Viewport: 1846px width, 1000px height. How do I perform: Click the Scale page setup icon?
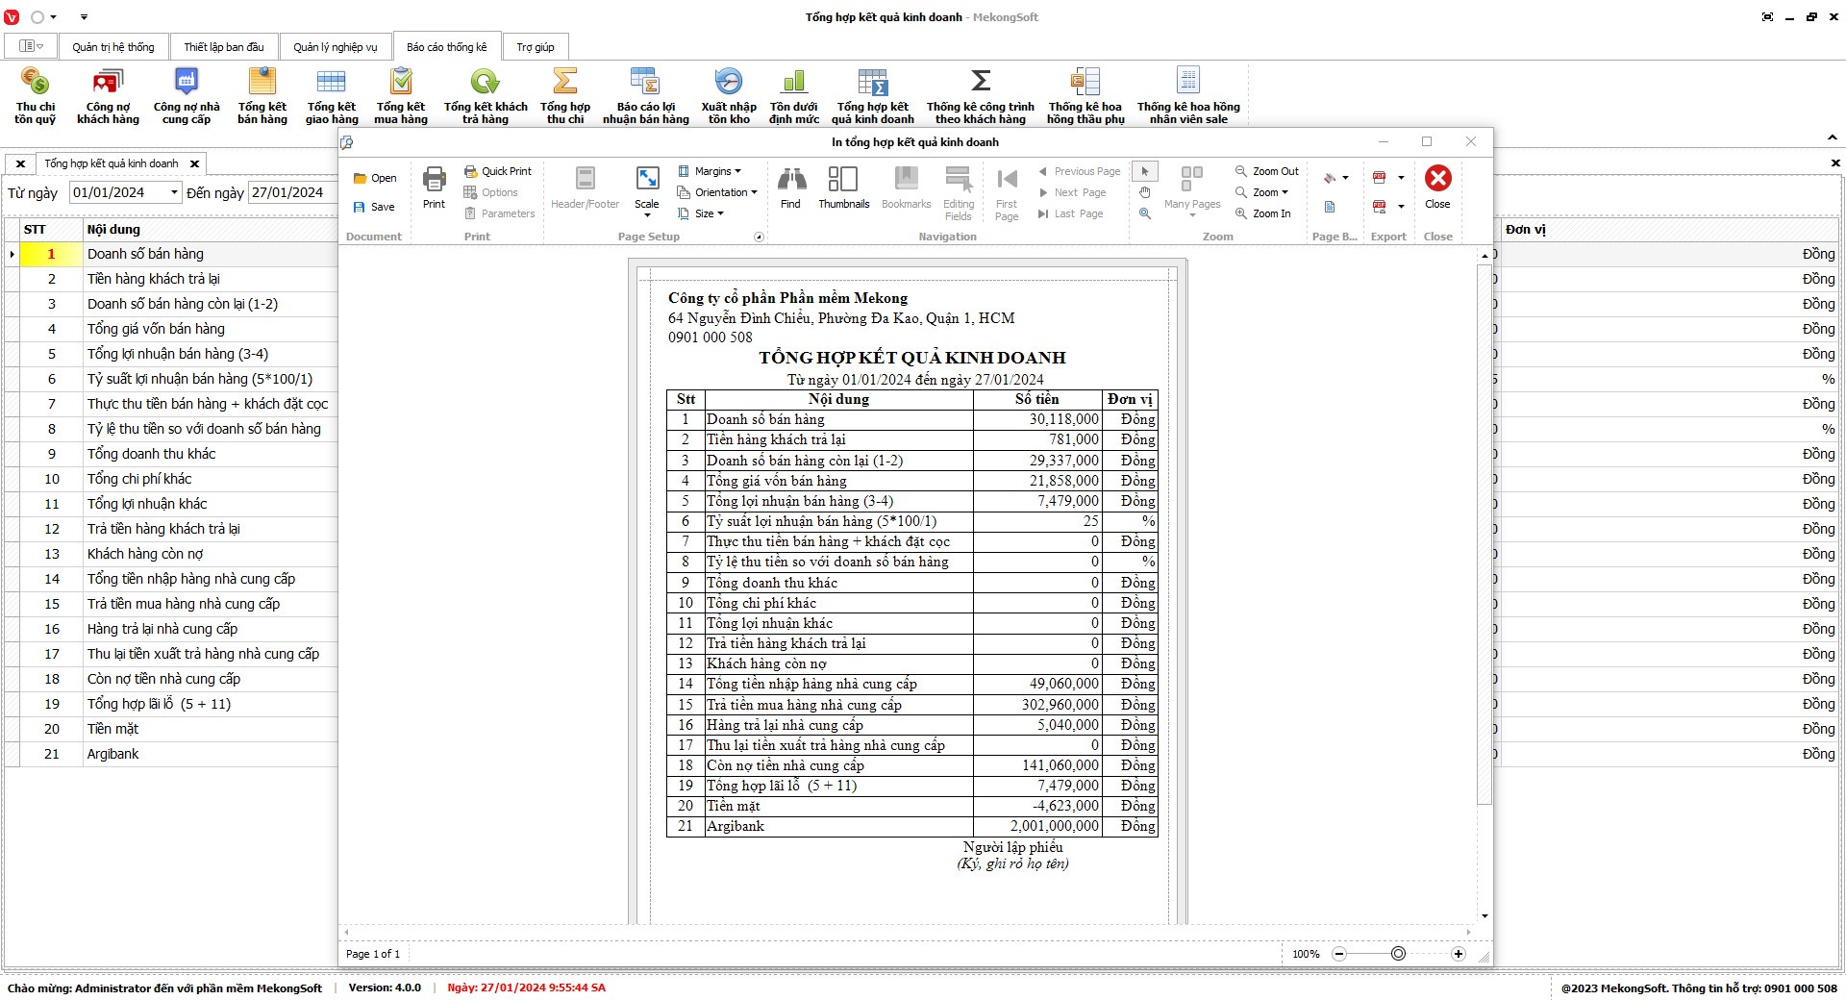647,189
